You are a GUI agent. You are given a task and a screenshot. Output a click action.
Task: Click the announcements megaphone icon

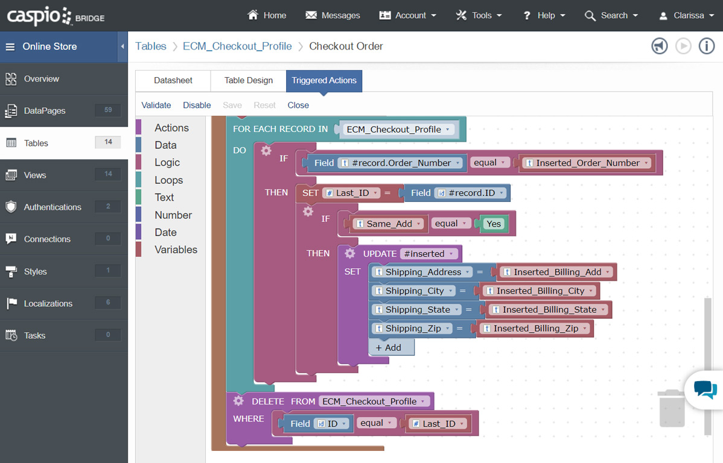(660, 46)
